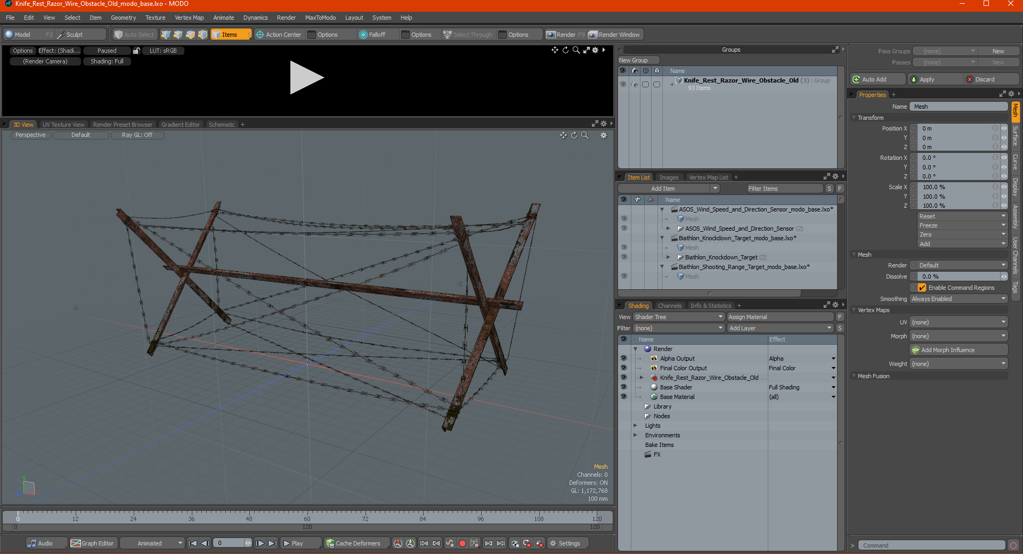Screen dimensions: 1023x554
Task: Activate Items selection mode
Action: pyautogui.click(x=231, y=35)
